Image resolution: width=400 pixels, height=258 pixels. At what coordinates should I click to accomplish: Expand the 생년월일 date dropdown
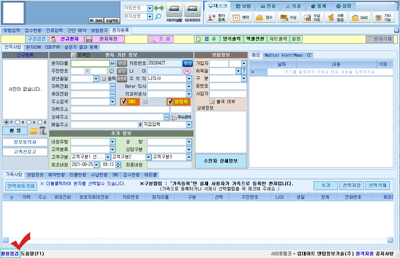pyautogui.click(x=96, y=79)
